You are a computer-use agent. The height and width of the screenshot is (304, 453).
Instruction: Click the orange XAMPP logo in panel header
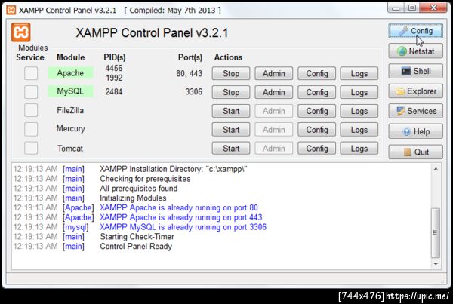pyautogui.click(x=21, y=32)
